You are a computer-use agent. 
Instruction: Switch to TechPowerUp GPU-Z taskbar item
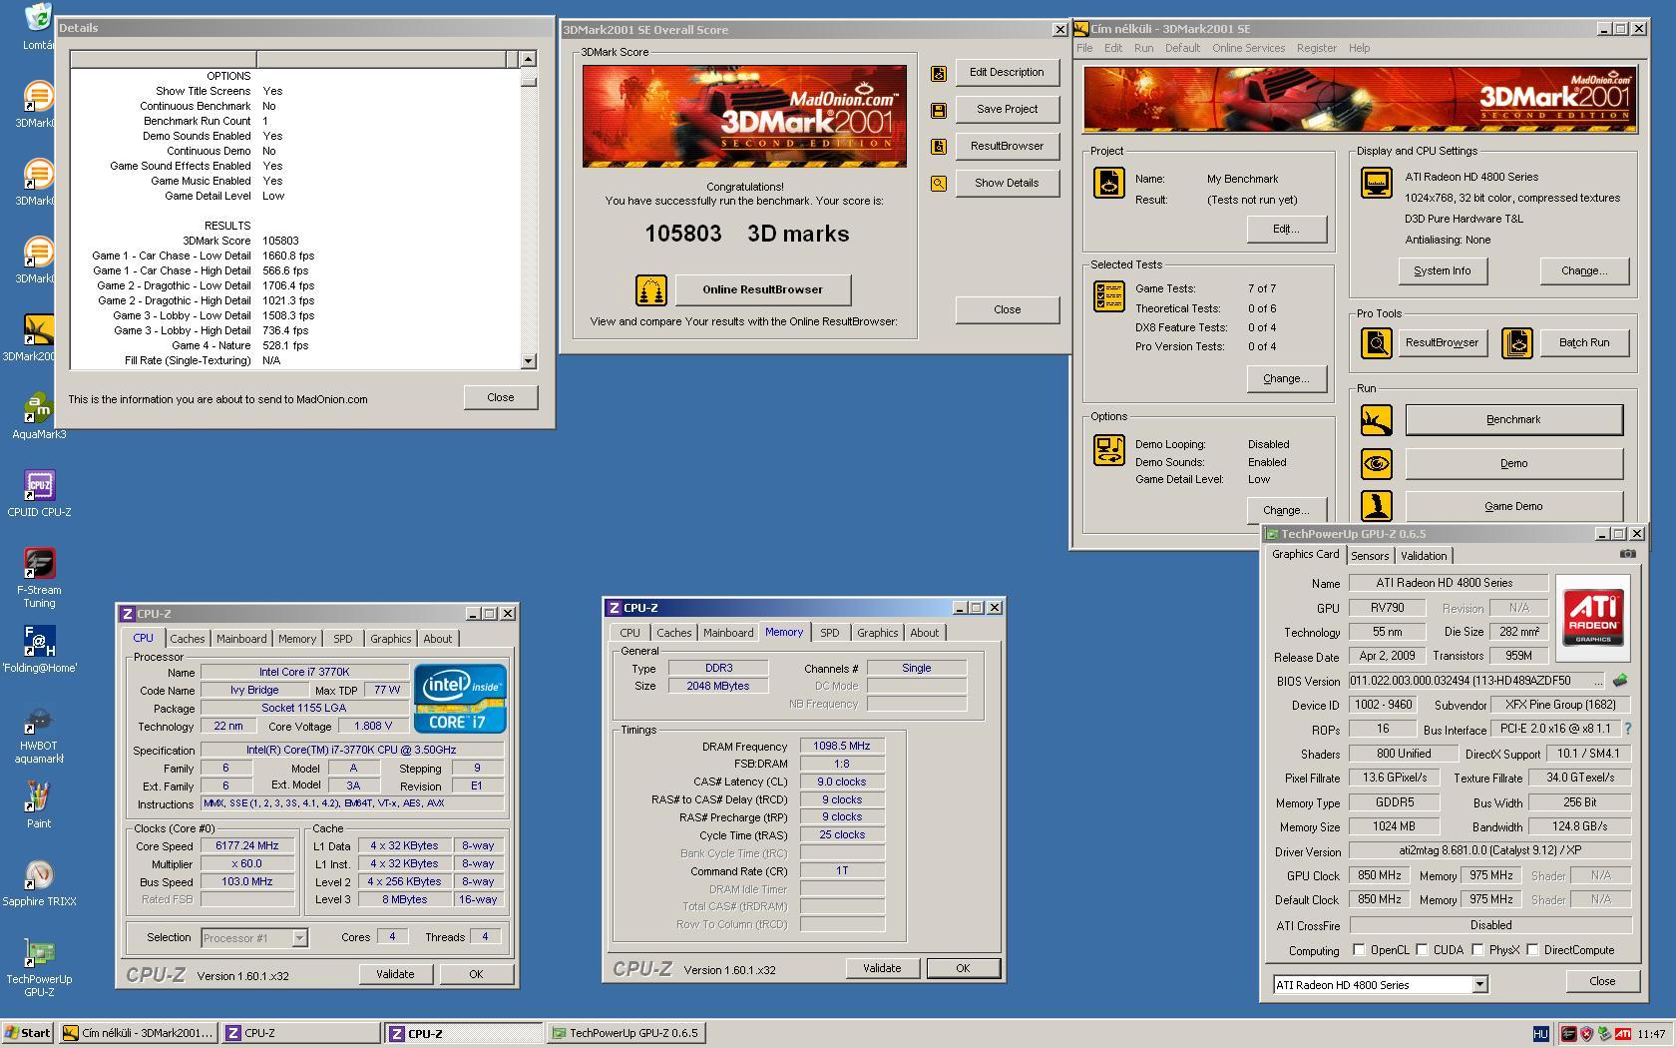[627, 1033]
